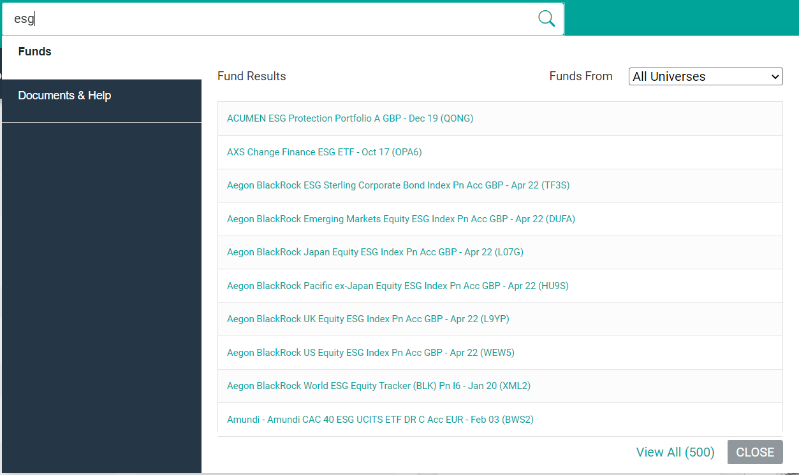799x475 pixels.
Task: Click the Funds From label
Action: pyautogui.click(x=580, y=76)
